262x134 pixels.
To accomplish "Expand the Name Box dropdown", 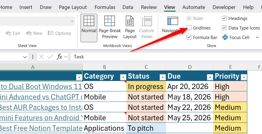I will [25, 57].
